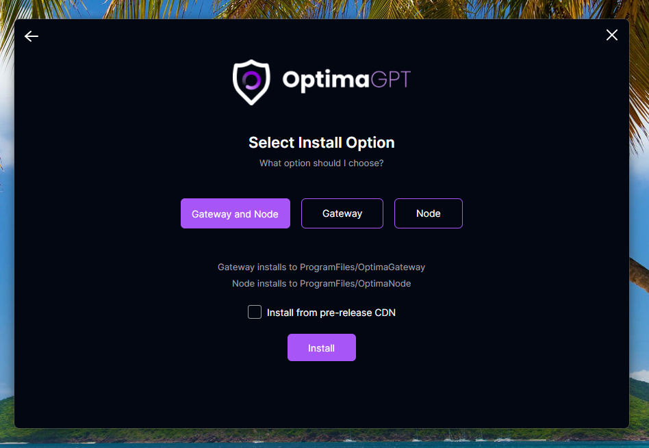Click the desktop wallpaper beach area below dialog
Image resolution: width=649 pixels, height=448 pixels.
coord(324,441)
